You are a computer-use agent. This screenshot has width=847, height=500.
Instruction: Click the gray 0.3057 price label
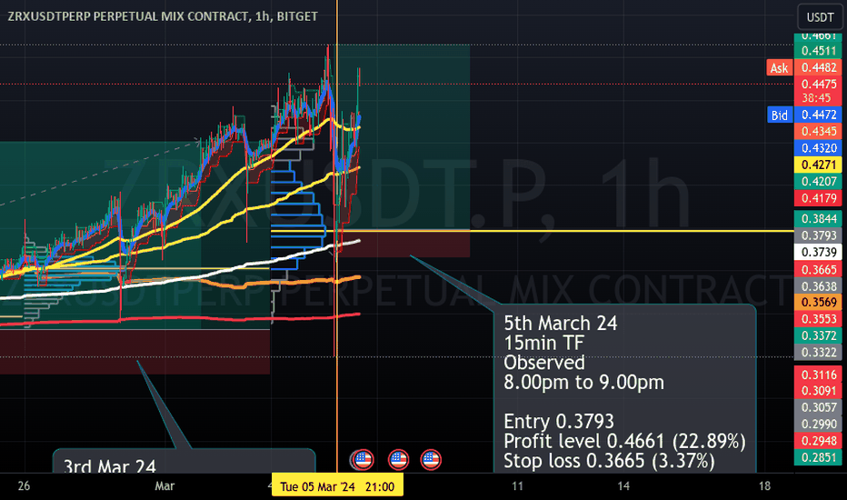coord(818,407)
